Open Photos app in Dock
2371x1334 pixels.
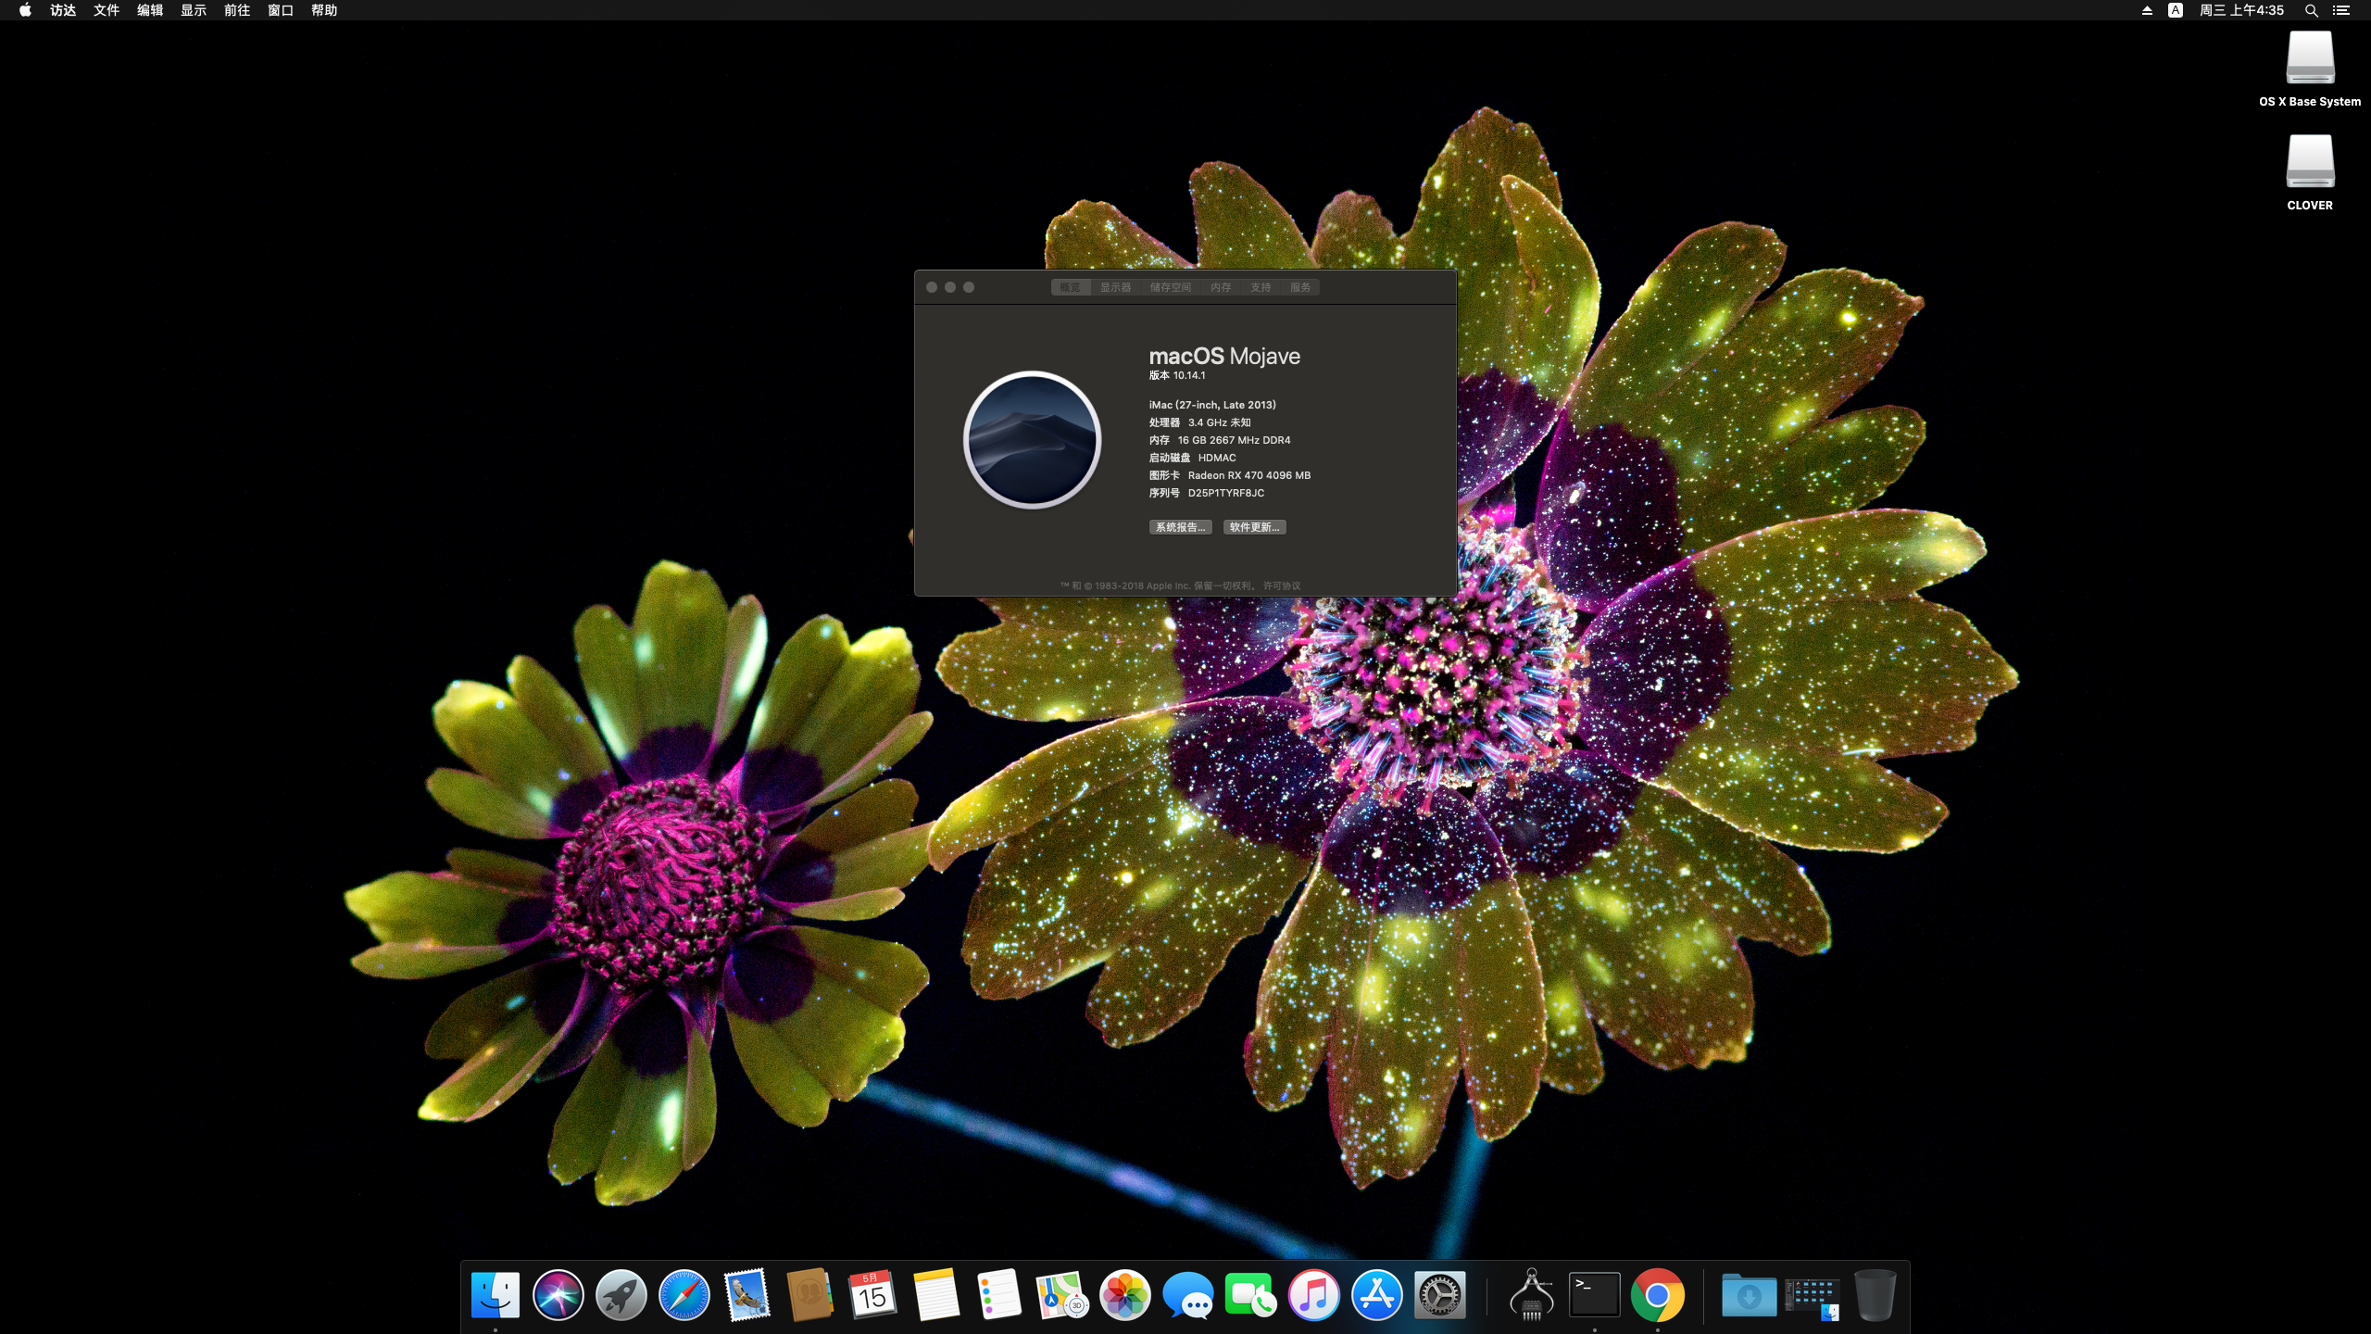click(1124, 1294)
